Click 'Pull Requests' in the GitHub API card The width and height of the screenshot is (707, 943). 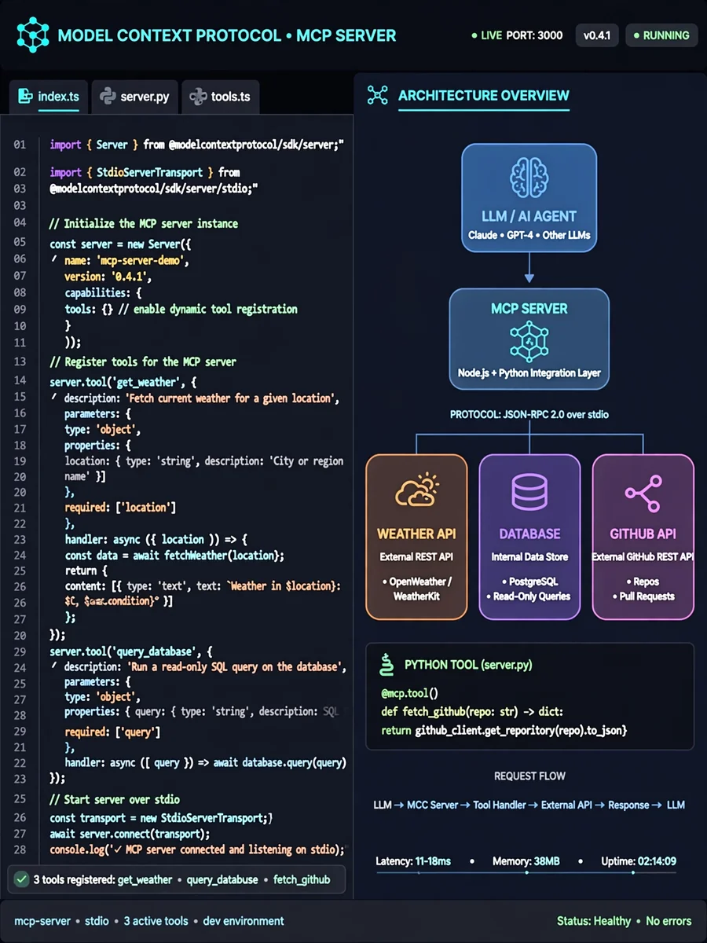[647, 596]
